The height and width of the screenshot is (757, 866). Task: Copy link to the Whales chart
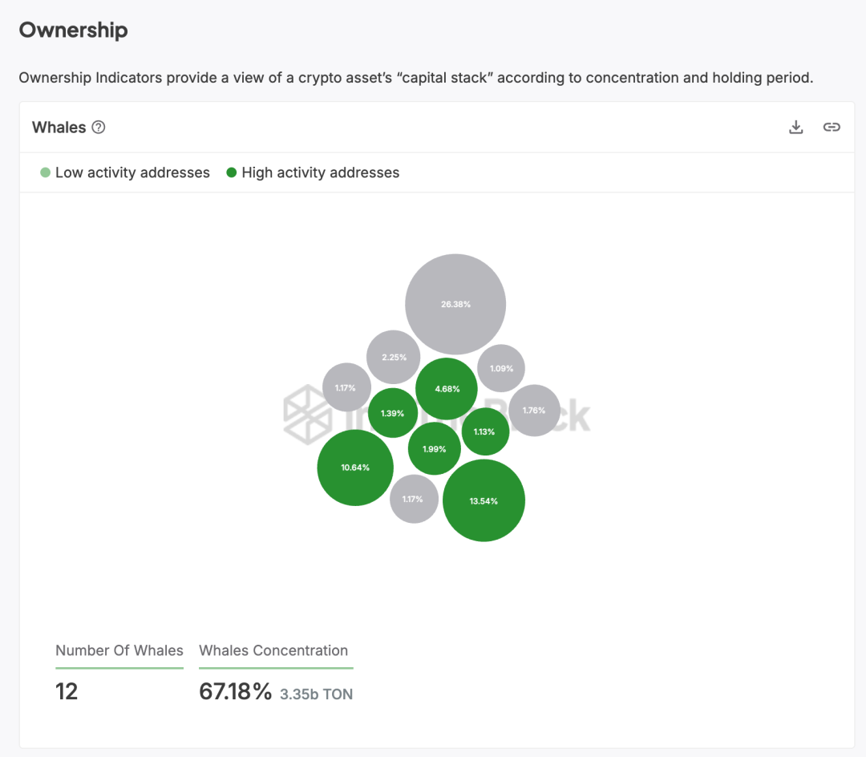click(x=832, y=127)
